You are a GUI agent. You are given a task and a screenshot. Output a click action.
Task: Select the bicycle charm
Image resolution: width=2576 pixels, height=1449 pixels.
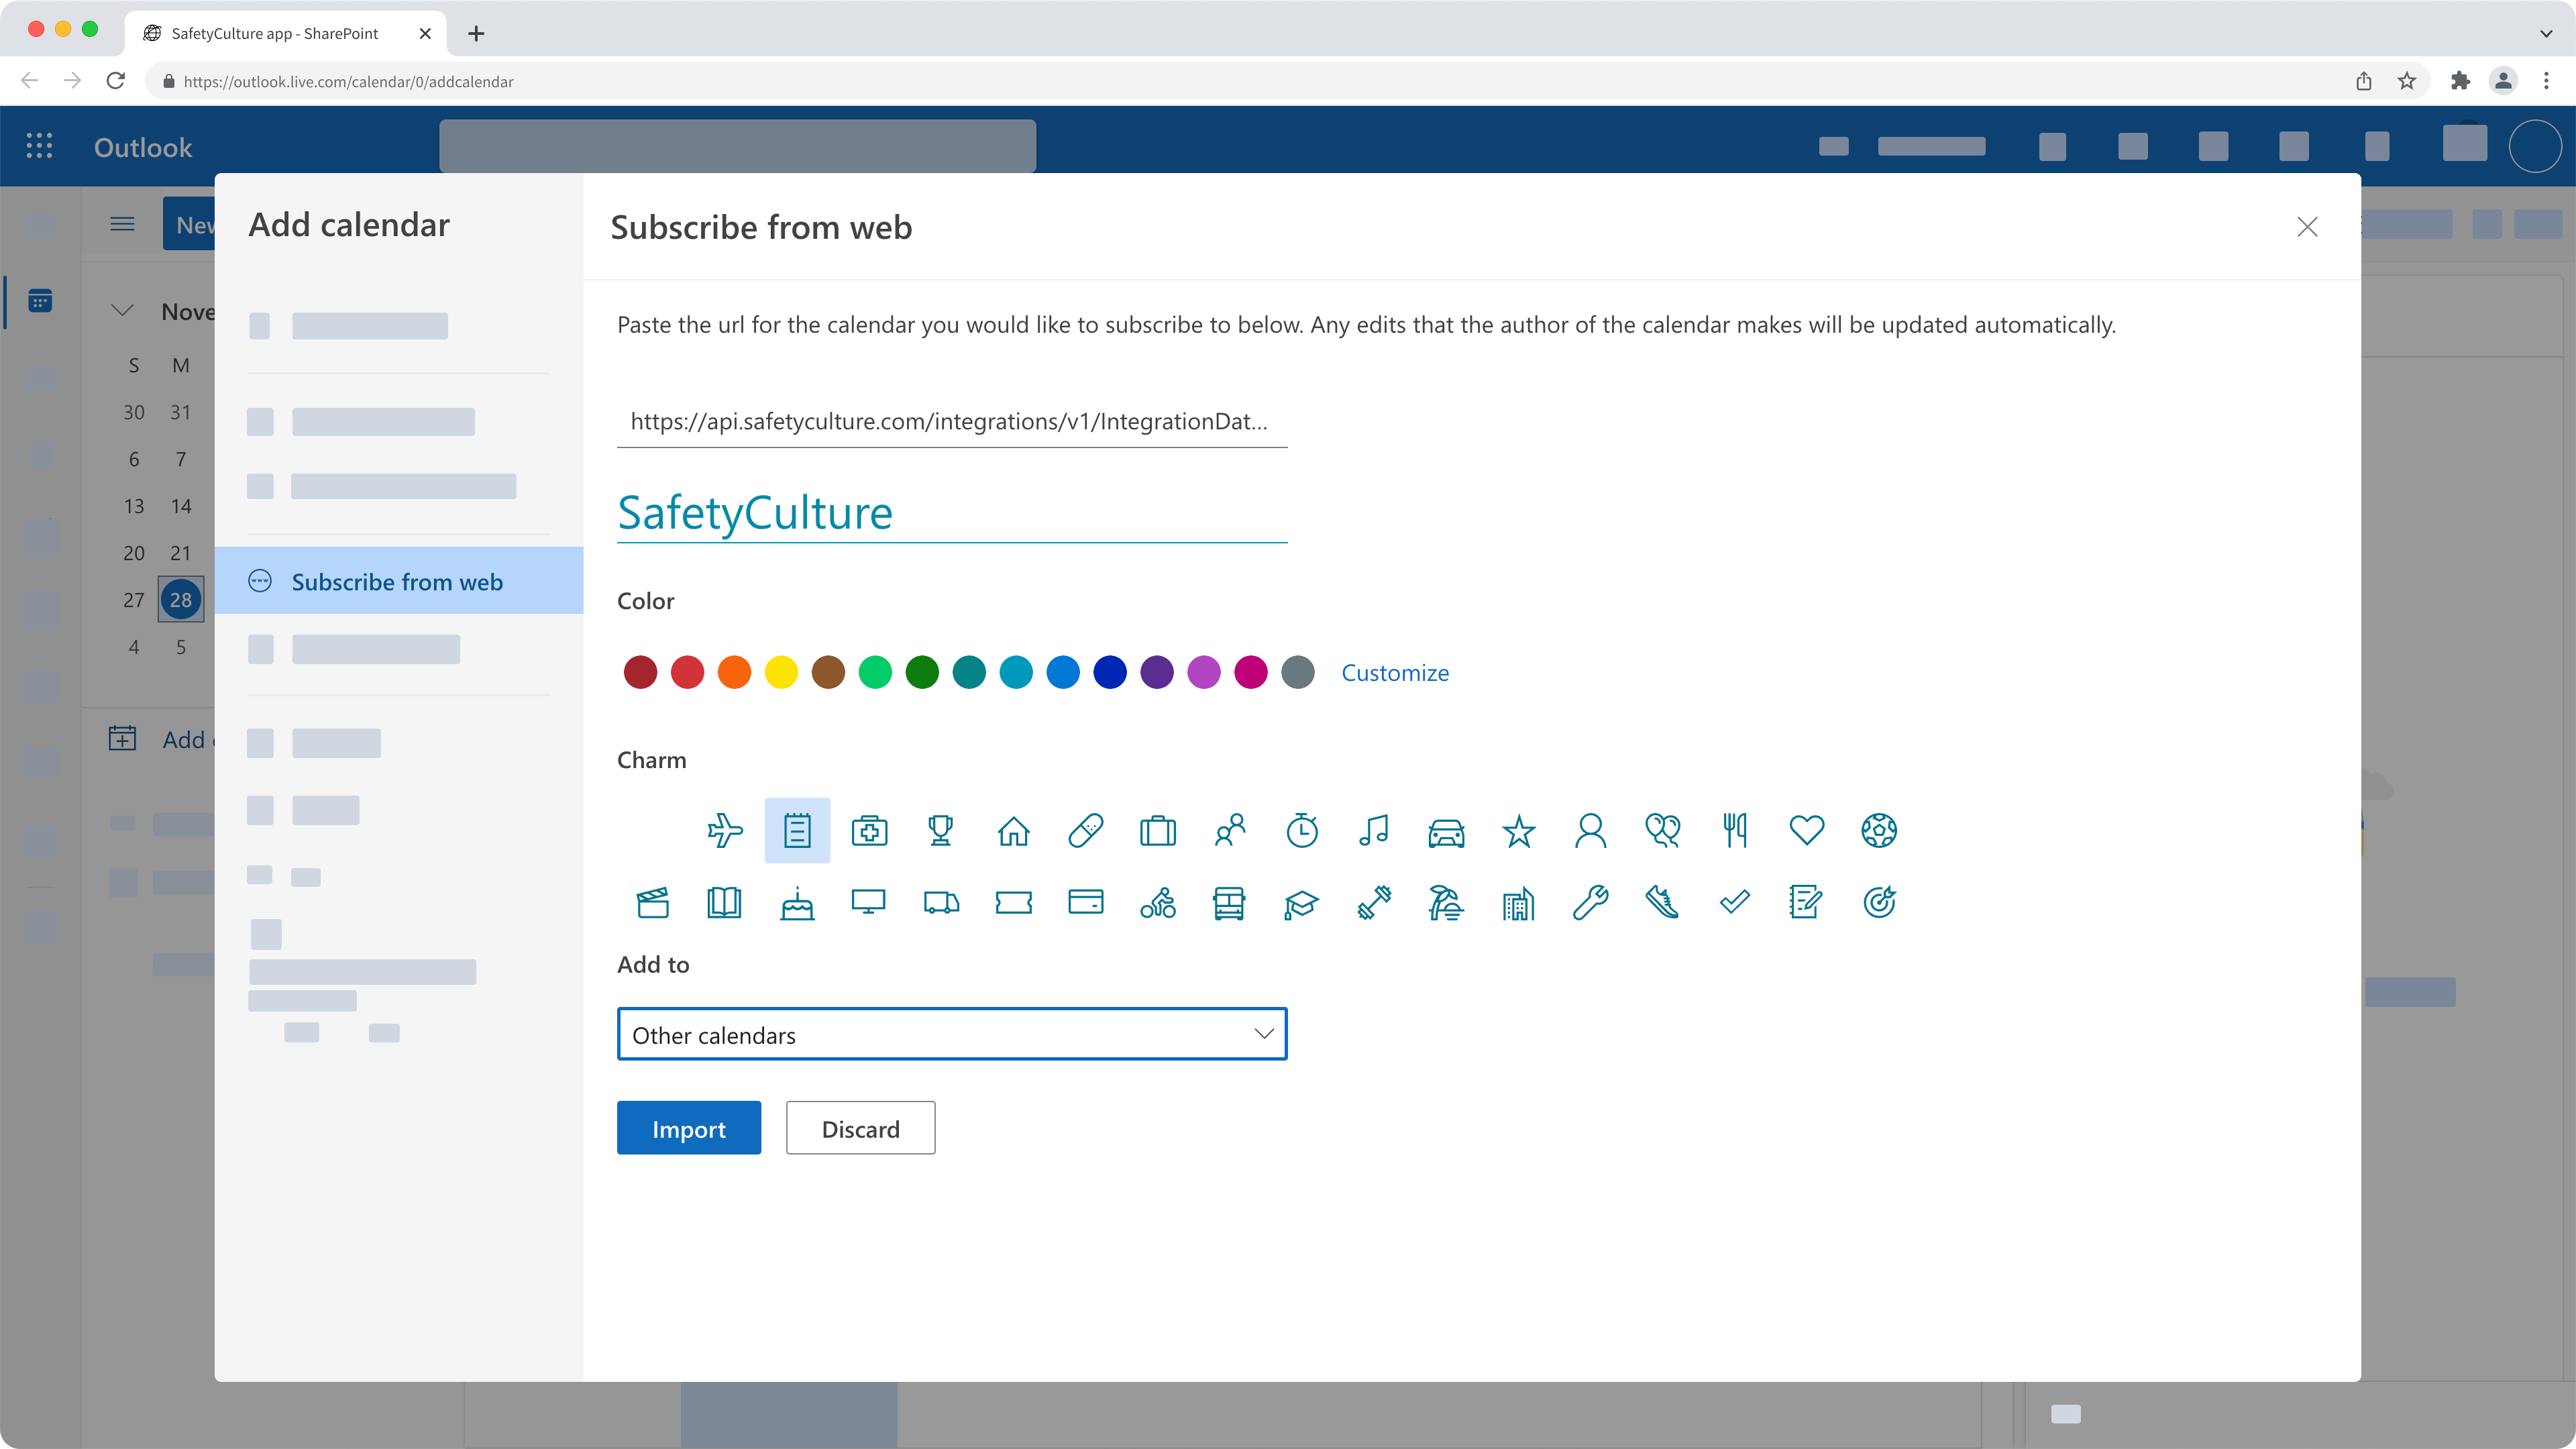point(1158,902)
